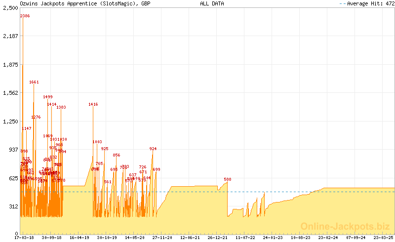This screenshot has height=242, width=395.
Task: Click the ALL DATA heading
Action: click(x=212, y=3)
